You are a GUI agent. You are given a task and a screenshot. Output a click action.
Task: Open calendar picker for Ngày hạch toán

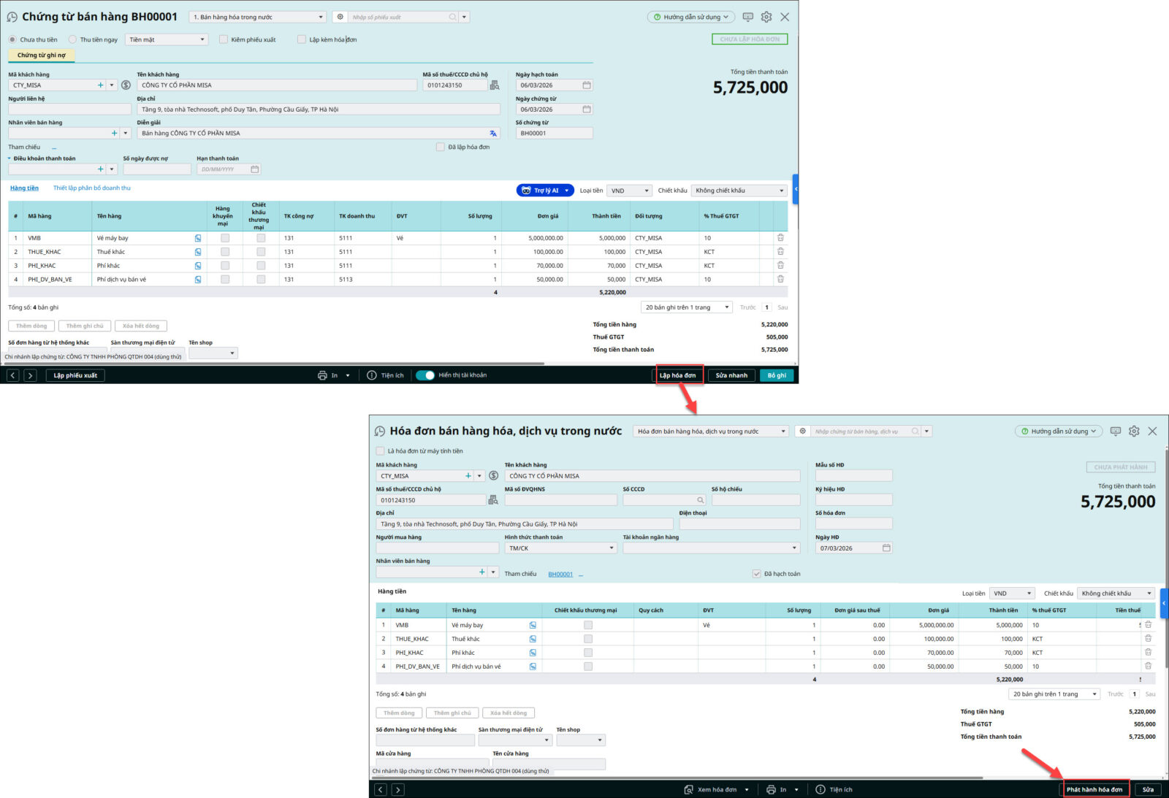[586, 85]
